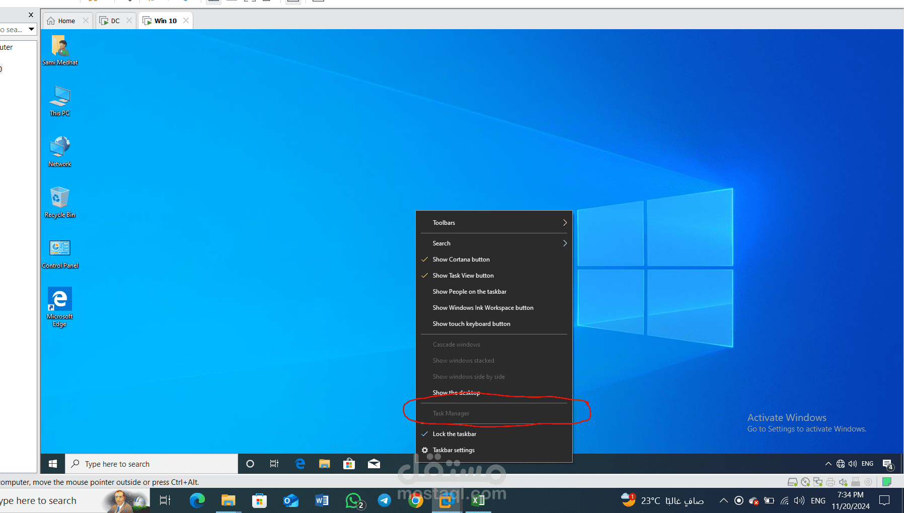
Task: Open Word from the host taskbar
Action: 322,500
